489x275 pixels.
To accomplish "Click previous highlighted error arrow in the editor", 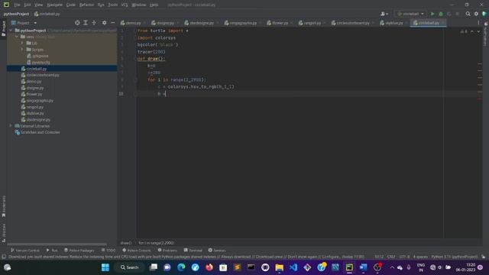I will [472, 31].
